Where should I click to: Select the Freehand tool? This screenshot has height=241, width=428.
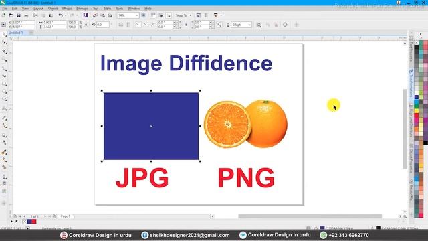click(4, 68)
